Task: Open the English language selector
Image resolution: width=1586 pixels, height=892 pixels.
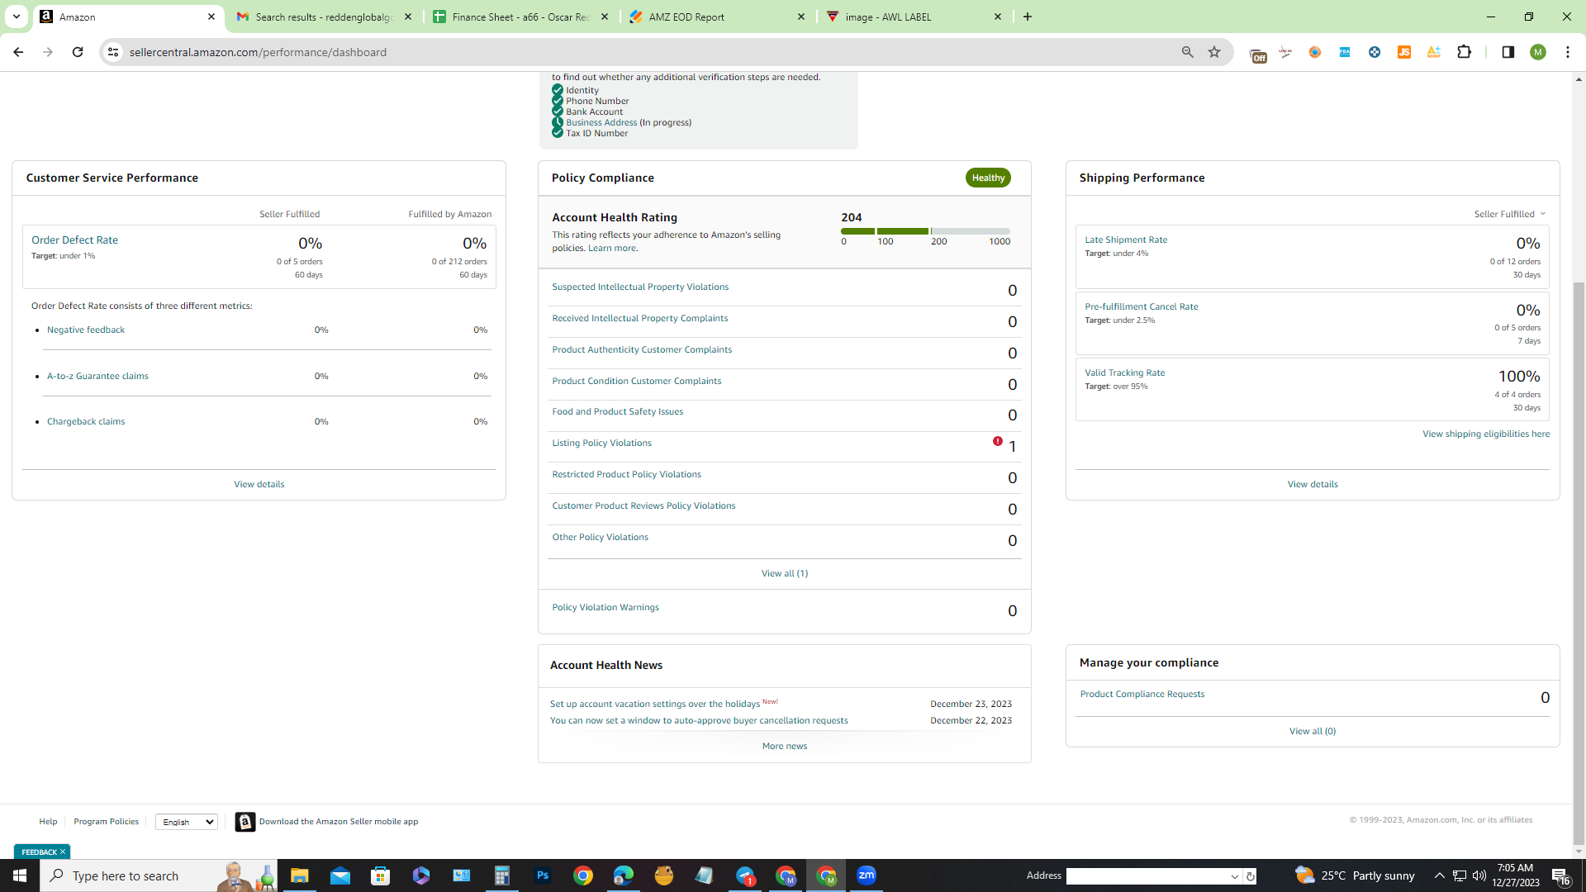Action: pos(187,822)
